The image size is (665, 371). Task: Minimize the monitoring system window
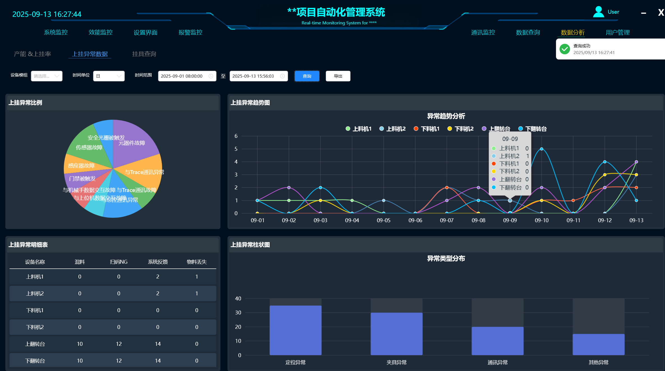(644, 13)
